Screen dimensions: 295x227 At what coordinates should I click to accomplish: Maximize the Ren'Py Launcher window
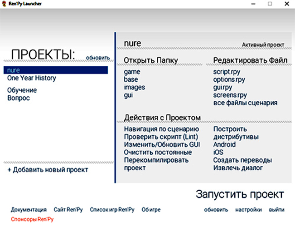(270, 4)
